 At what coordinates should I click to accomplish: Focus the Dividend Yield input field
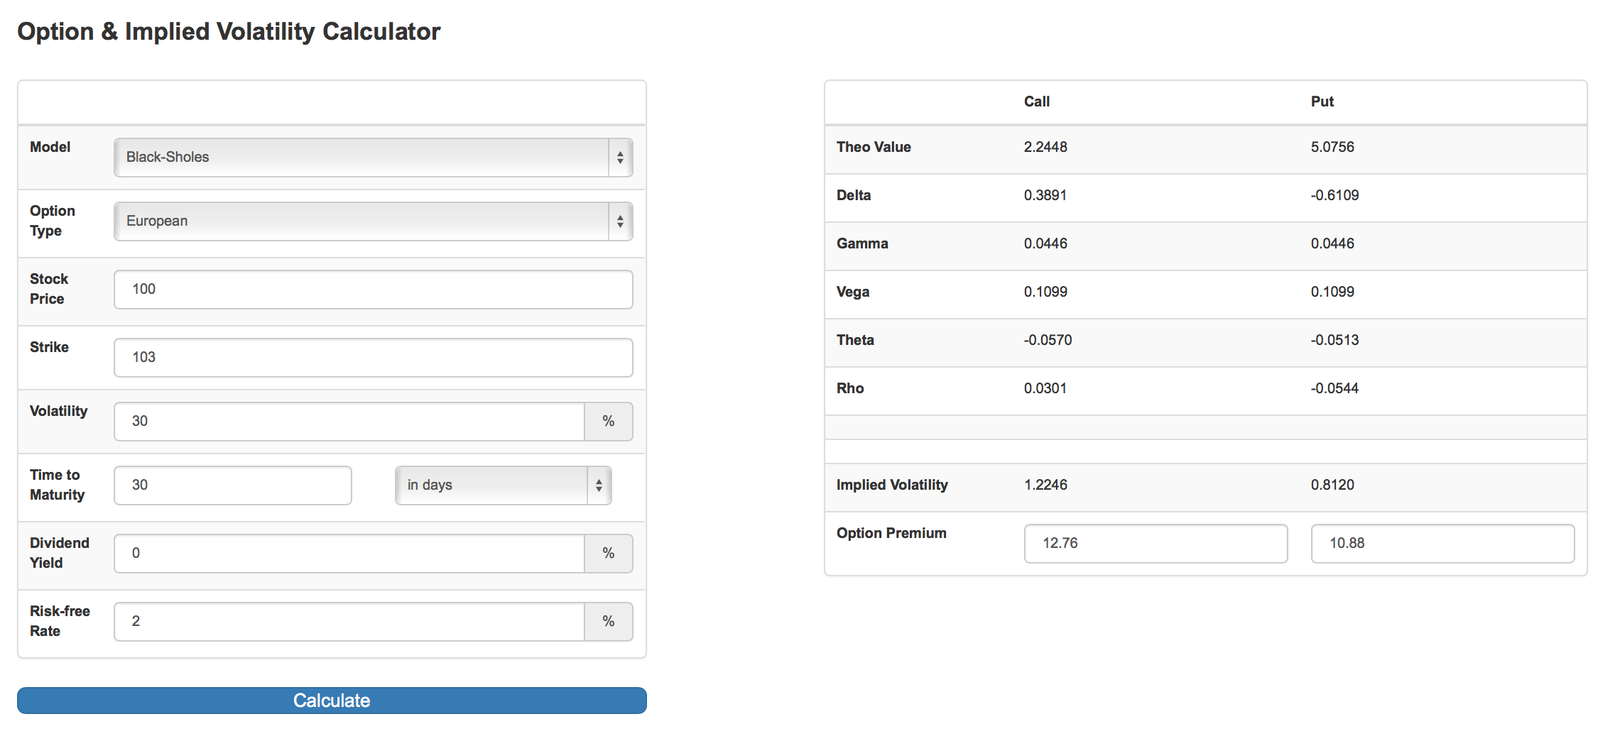click(x=349, y=553)
